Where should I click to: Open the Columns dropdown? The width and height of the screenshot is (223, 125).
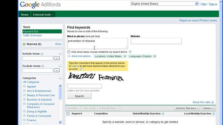coord(208,108)
